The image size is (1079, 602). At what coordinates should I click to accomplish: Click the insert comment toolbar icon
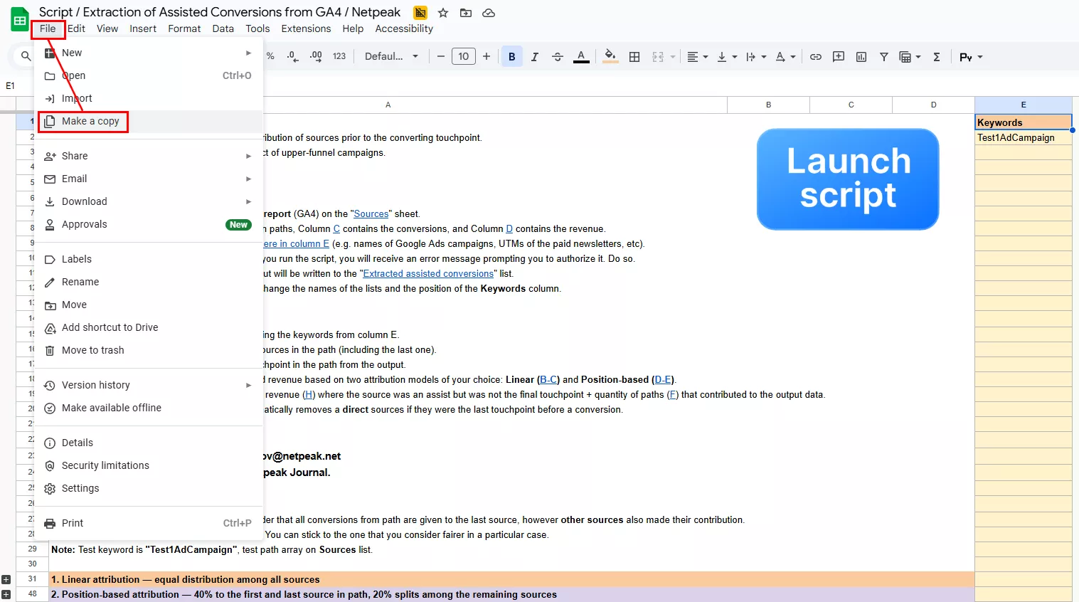(839, 57)
